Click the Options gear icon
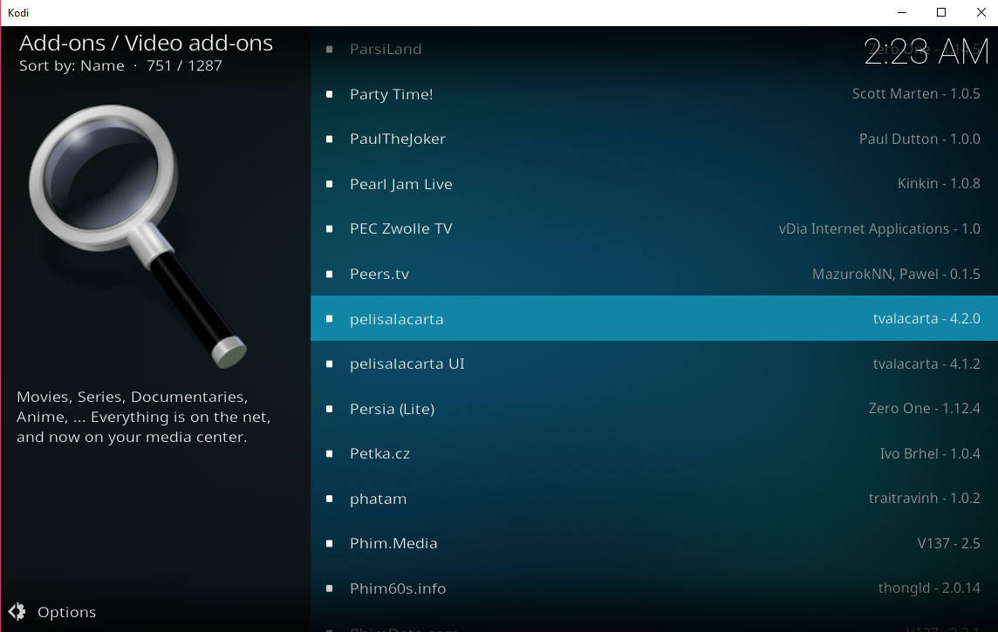This screenshot has width=998, height=632. tap(17, 612)
